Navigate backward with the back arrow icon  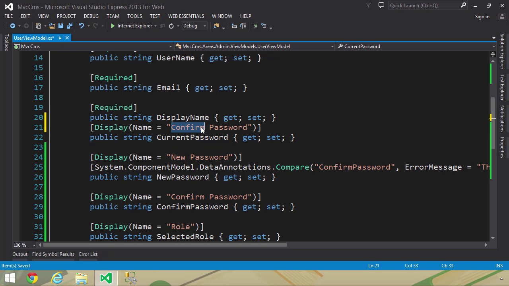13,26
